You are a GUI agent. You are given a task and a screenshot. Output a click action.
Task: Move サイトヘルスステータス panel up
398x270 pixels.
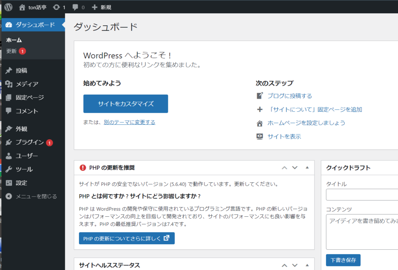(285, 265)
